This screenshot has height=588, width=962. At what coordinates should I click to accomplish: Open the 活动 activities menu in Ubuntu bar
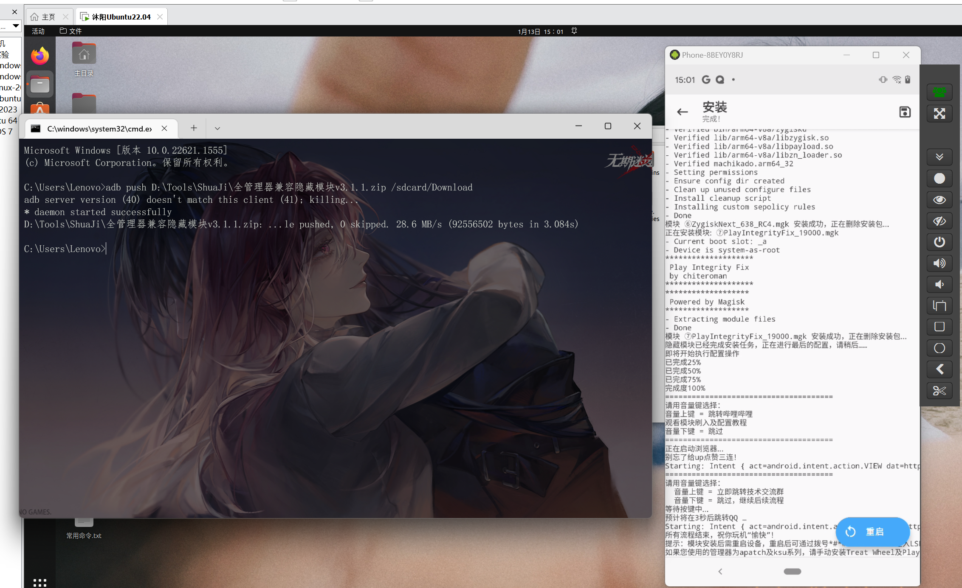(38, 31)
